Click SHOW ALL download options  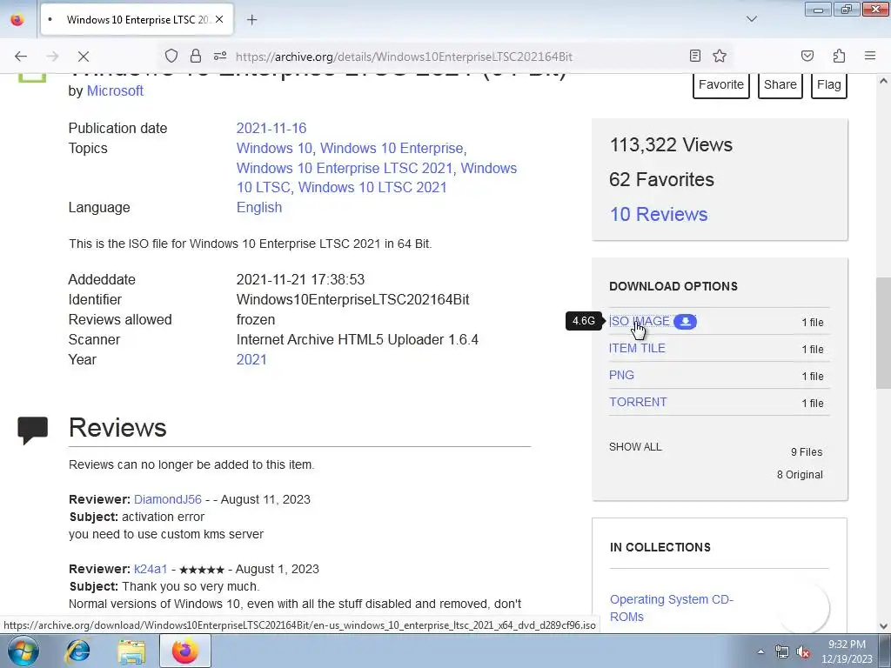coord(635,447)
